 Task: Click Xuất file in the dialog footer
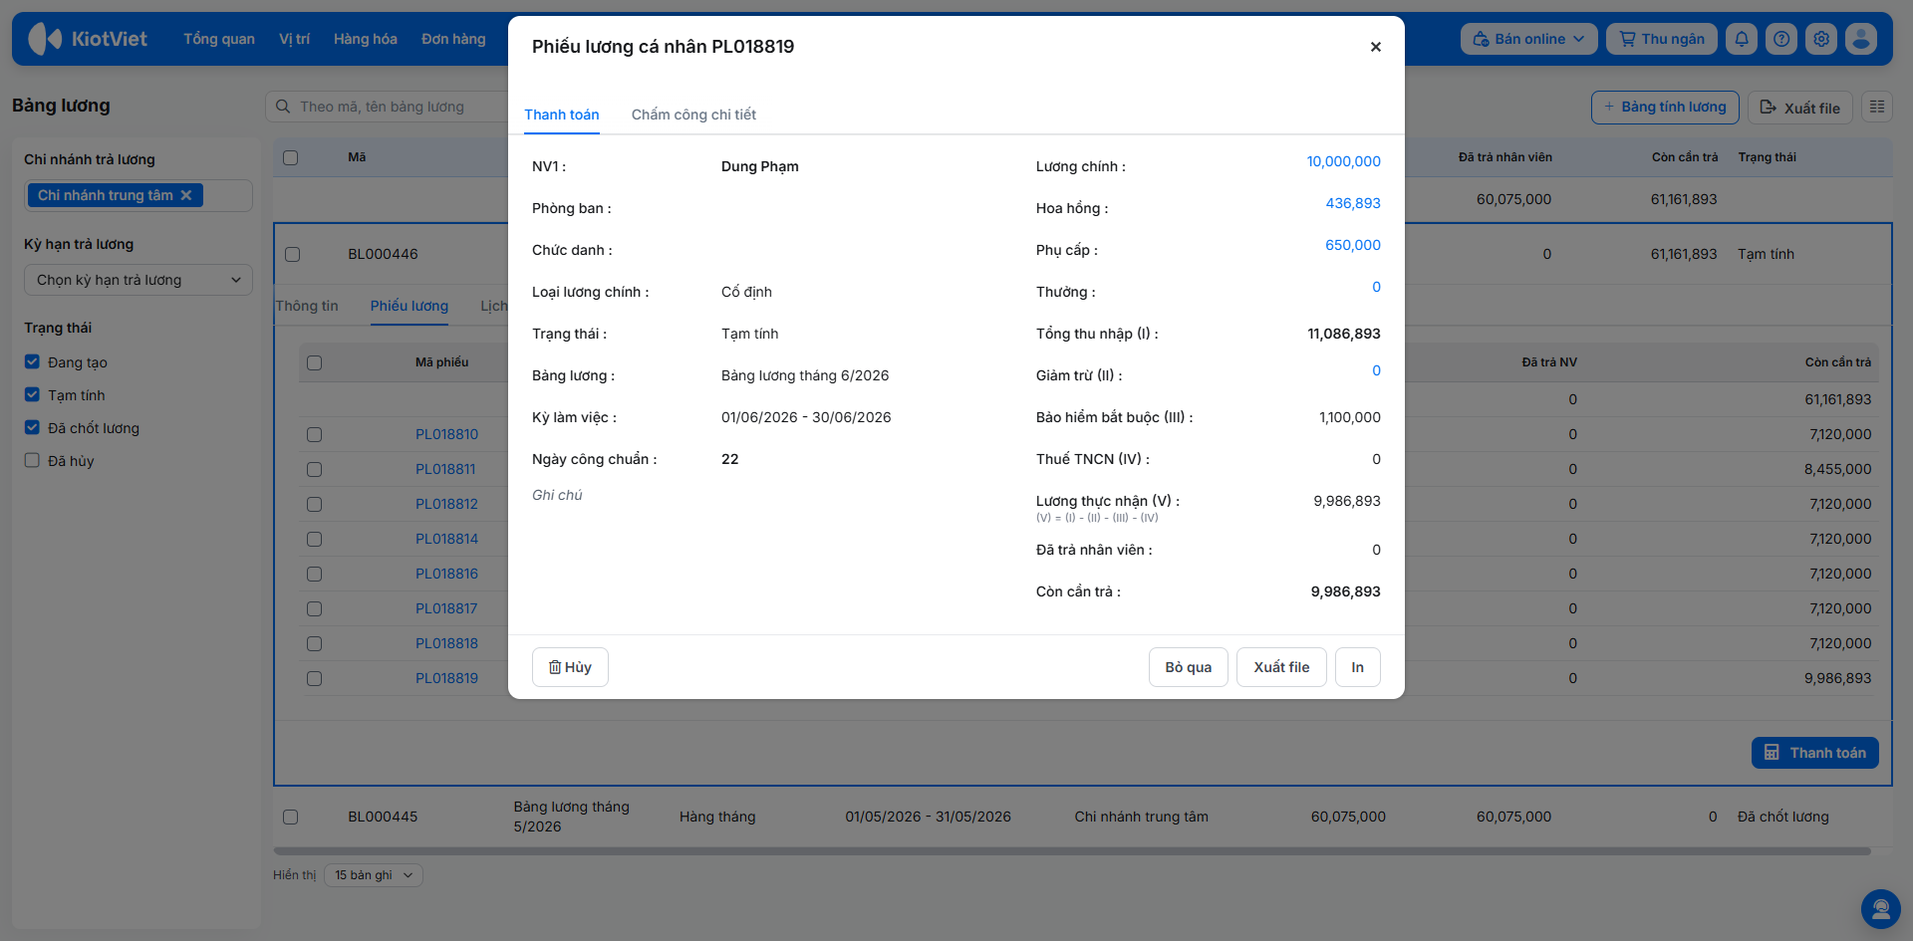pyautogui.click(x=1281, y=667)
